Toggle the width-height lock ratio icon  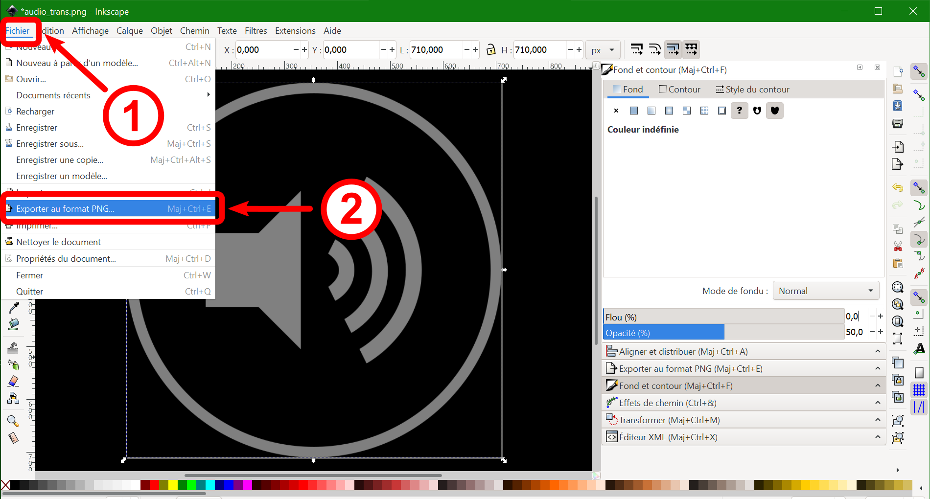490,50
